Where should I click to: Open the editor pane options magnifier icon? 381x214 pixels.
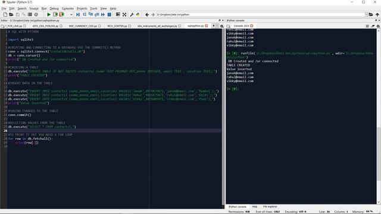pyautogui.click(x=222, y=26)
